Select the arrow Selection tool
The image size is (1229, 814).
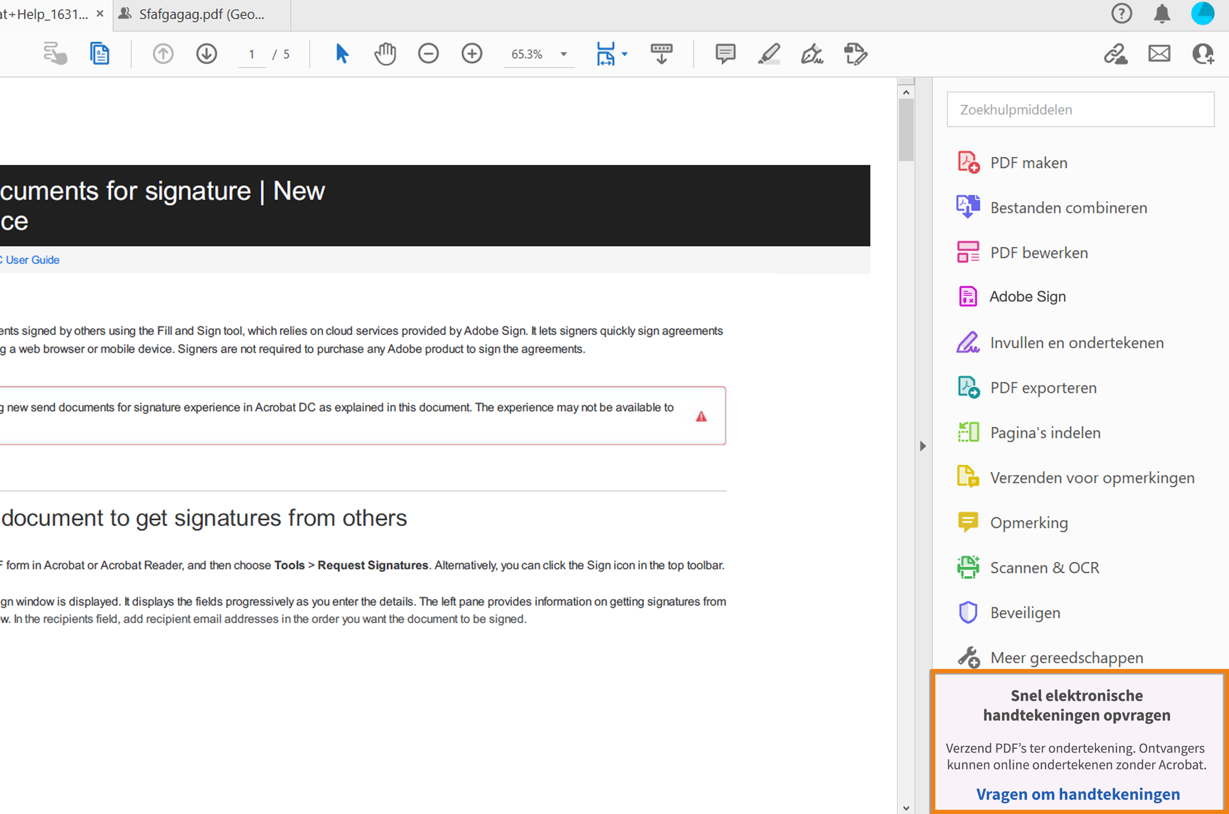pyautogui.click(x=341, y=54)
